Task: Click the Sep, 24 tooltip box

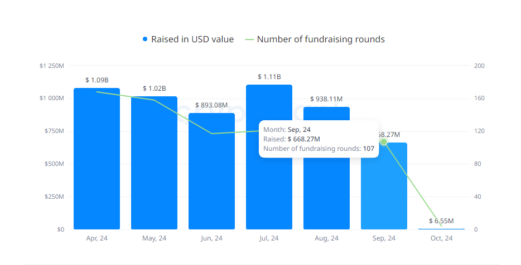Action: click(x=319, y=139)
